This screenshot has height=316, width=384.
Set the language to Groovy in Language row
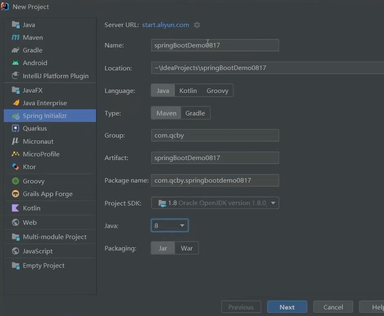pyautogui.click(x=217, y=90)
